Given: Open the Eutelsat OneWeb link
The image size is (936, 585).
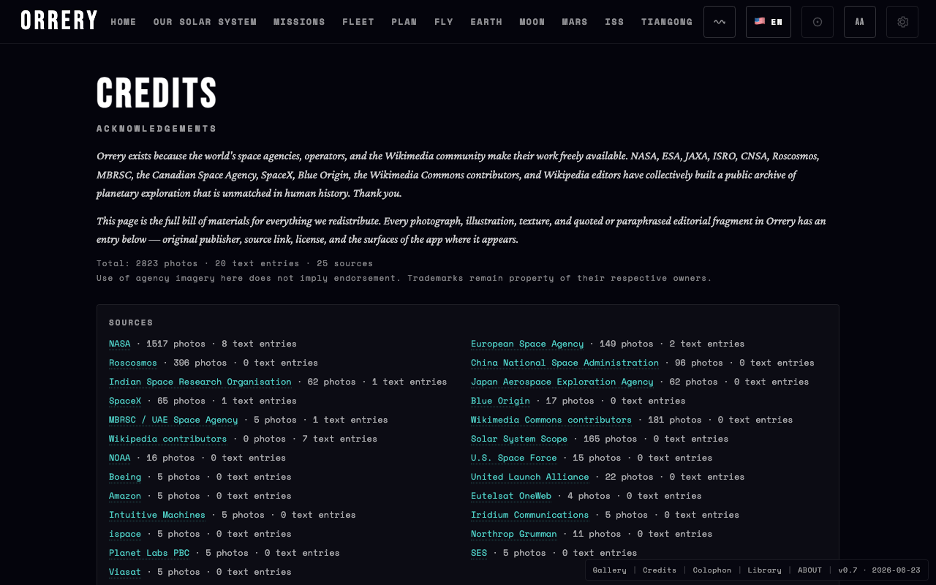Looking at the screenshot, I should pyautogui.click(x=511, y=496).
